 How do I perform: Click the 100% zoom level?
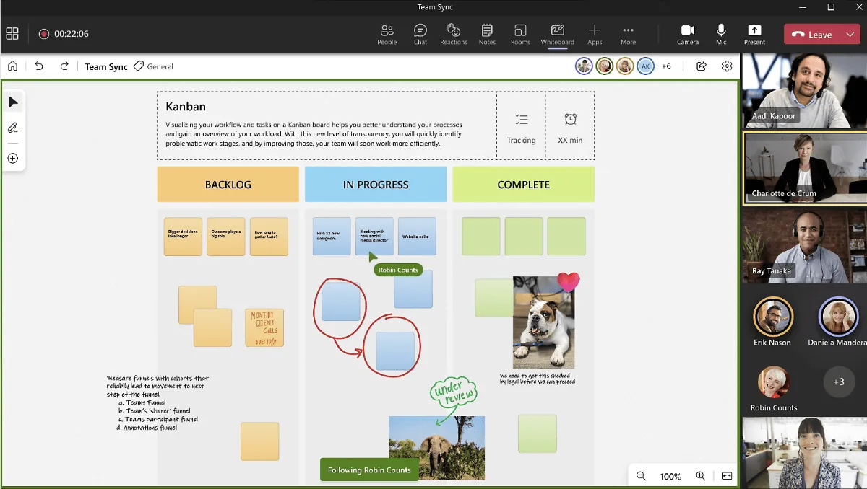[670, 477]
